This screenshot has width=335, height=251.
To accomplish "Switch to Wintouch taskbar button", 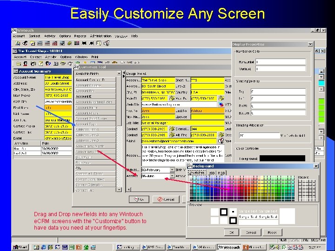I will point(229,247).
